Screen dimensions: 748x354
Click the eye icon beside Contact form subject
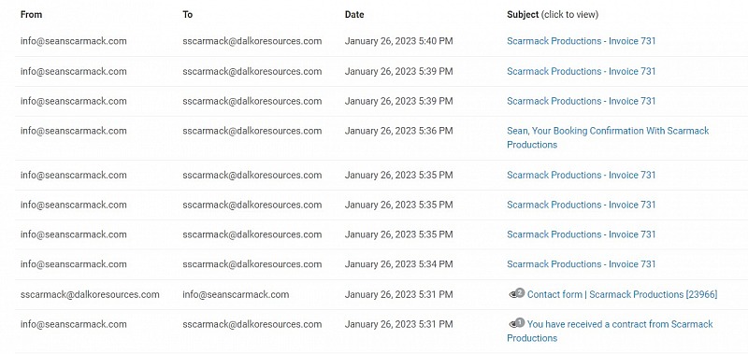point(516,294)
